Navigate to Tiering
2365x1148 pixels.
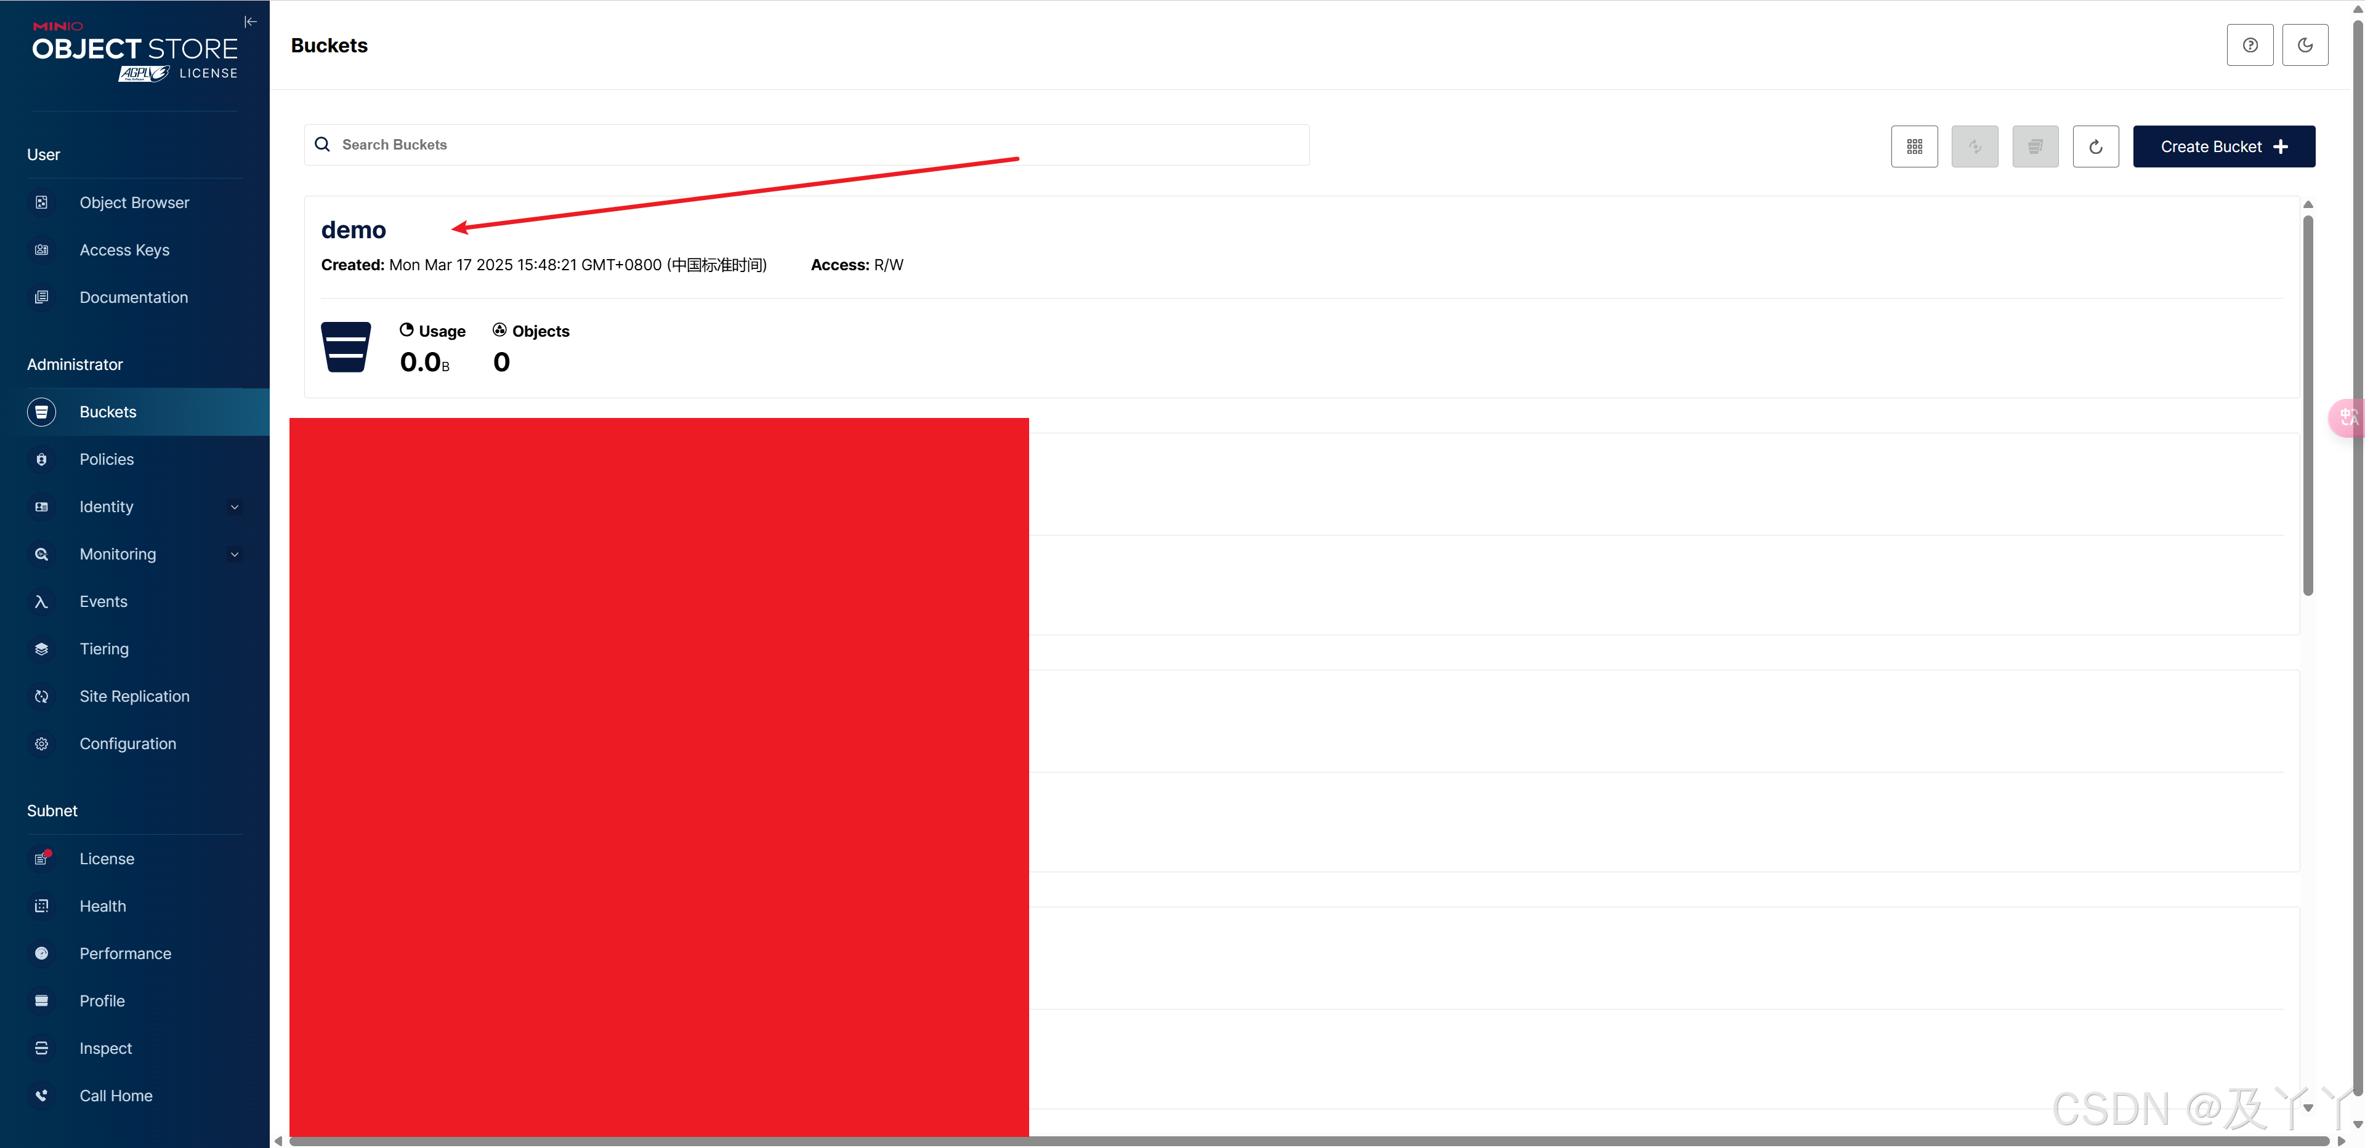coord(135,649)
